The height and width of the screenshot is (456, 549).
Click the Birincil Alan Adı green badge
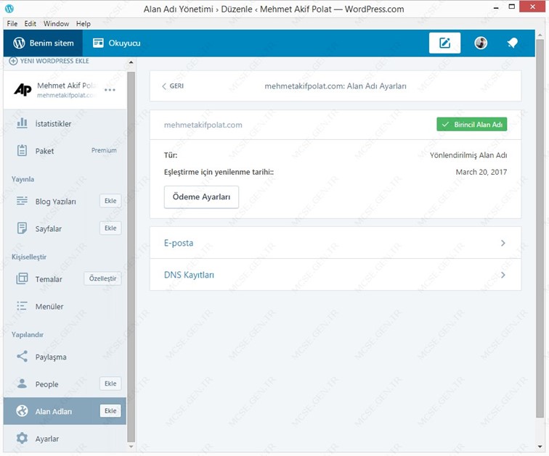pyautogui.click(x=471, y=125)
